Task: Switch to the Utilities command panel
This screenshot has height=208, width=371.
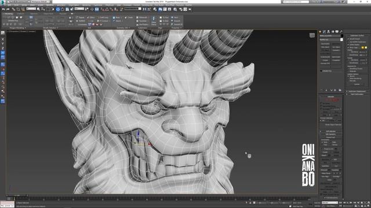Action: coord(341,31)
